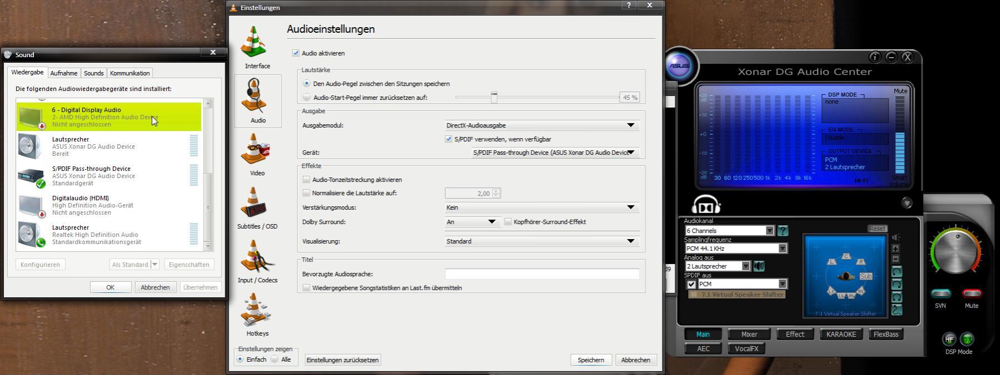Image resolution: width=1000 pixels, height=375 pixels.
Task: Click Einstellungen zurücksetzen button
Action: [342, 360]
